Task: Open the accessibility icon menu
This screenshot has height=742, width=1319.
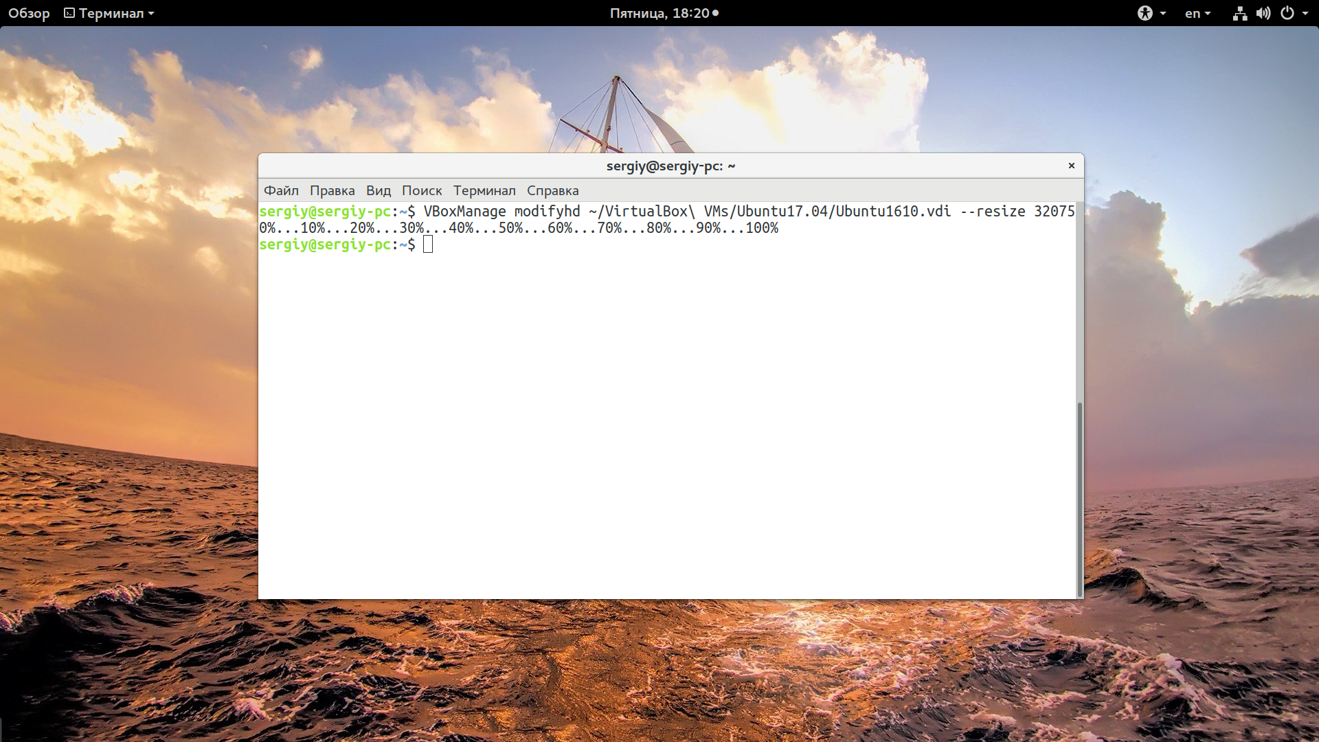Action: tap(1145, 13)
